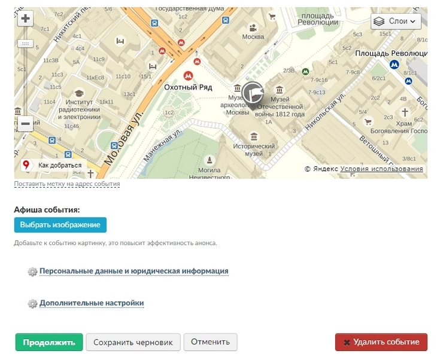Click the Охотный Ряд metro icon

(188, 76)
